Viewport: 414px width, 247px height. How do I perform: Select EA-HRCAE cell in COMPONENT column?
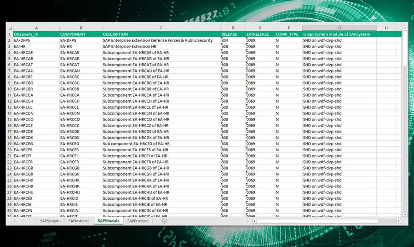pos(81,52)
